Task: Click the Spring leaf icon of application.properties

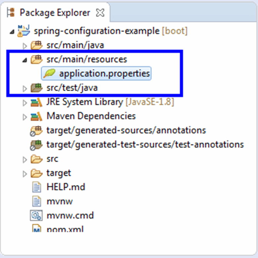Action: point(49,73)
